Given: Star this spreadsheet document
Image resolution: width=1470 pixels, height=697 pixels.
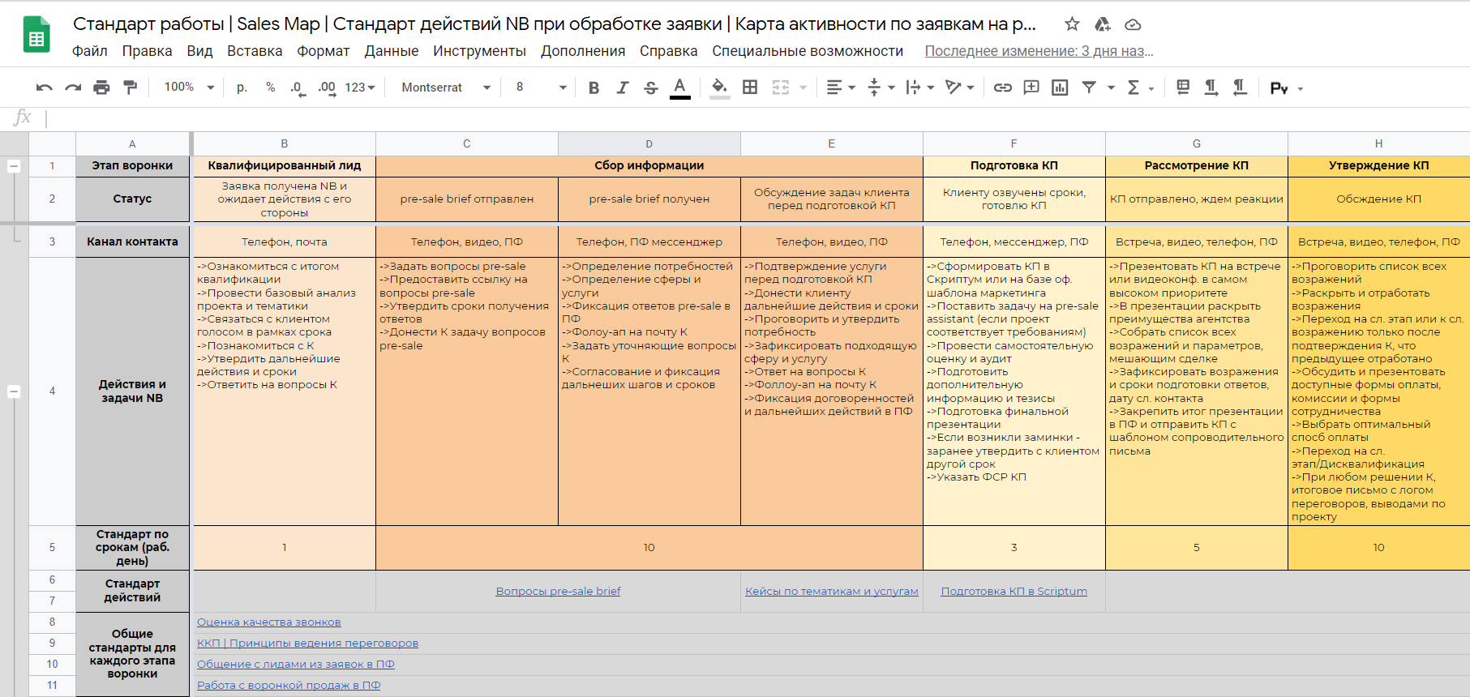Looking at the screenshot, I should tap(1072, 24).
